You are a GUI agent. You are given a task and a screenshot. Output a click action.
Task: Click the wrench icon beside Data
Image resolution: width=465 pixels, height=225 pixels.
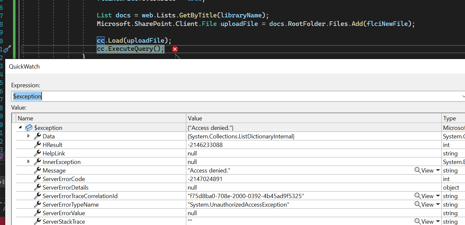point(37,136)
